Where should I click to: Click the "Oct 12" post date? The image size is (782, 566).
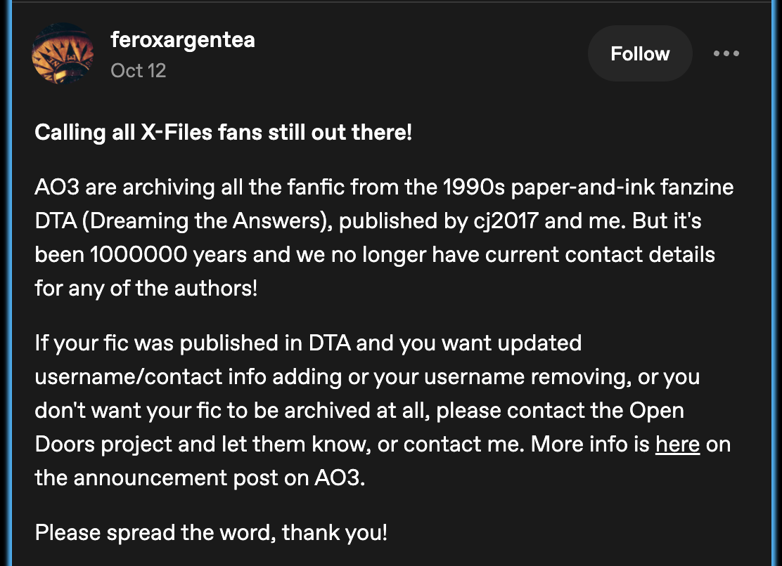point(138,71)
